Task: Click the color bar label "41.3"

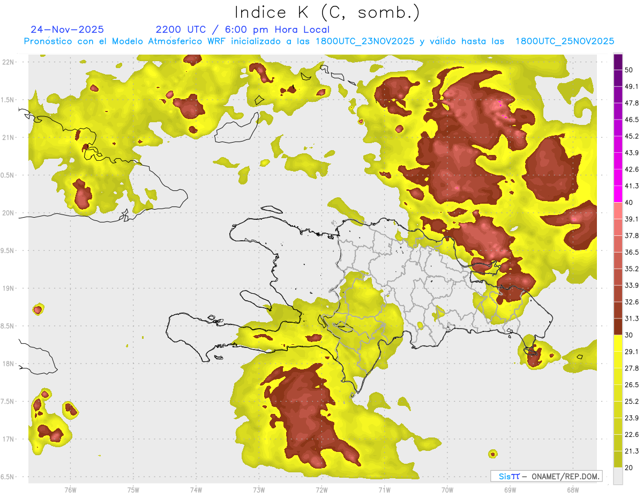Action: click(632, 186)
